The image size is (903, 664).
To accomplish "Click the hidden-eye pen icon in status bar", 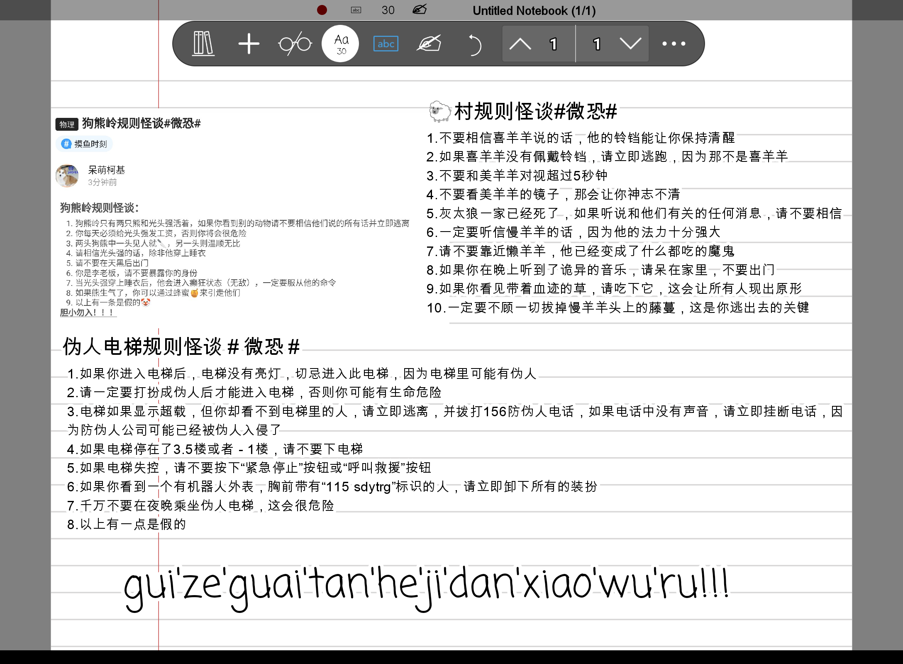I will coord(420,10).
